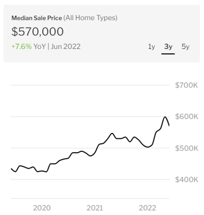Screen dimensions: 204x215
Task: Click the underline beneath the 3y tab
Action: coord(168,54)
